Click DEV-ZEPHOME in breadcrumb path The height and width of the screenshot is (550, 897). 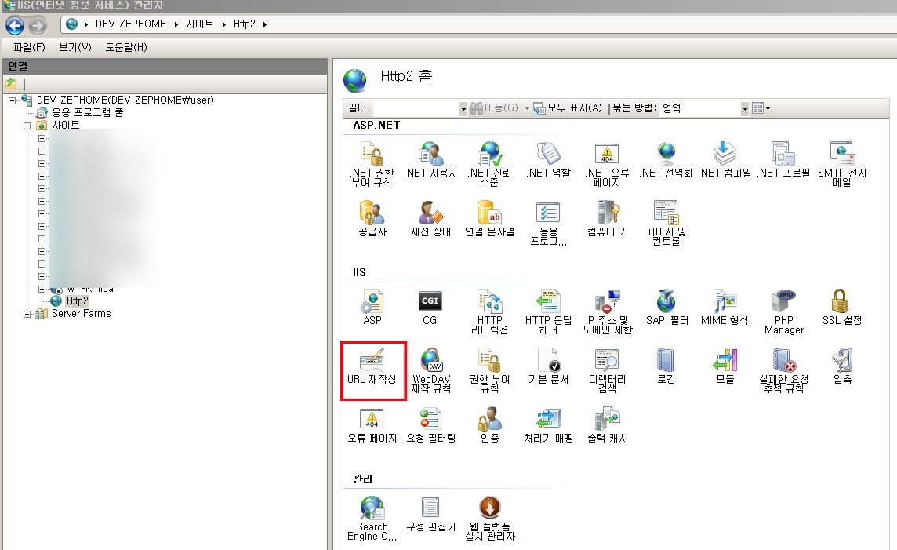point(130,24)
